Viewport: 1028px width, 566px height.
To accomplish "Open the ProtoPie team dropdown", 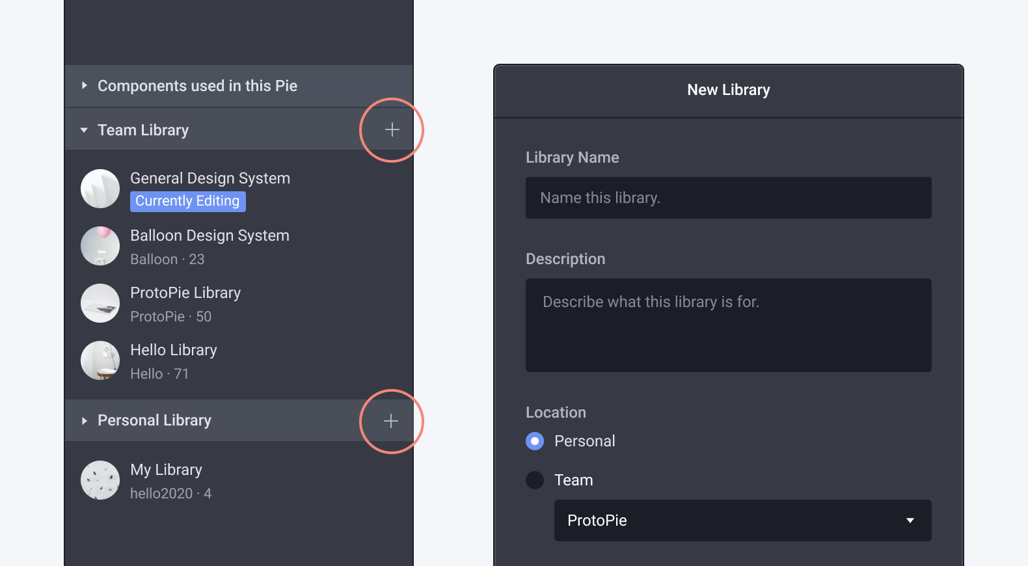I will point(742,520).
